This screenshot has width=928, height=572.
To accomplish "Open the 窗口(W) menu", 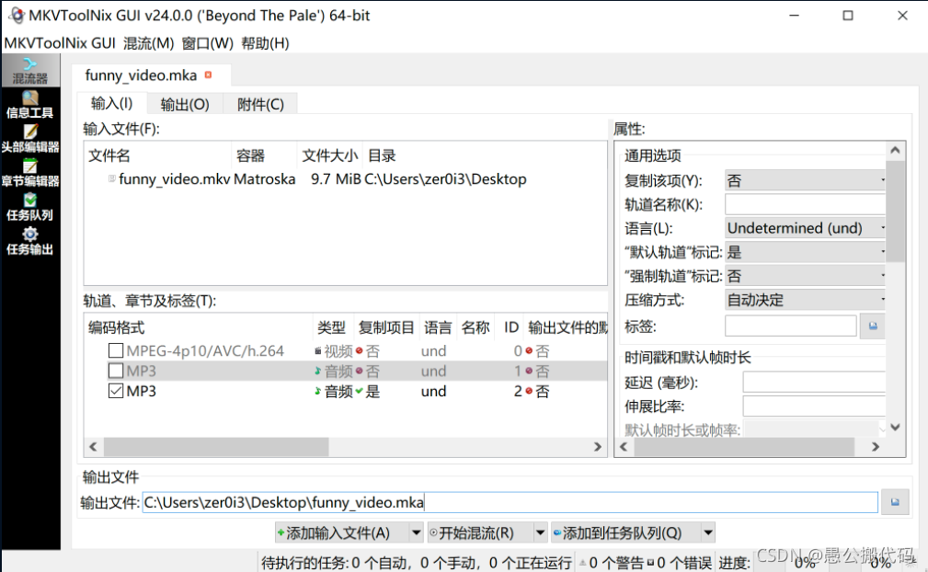I will tap(207, 43).
